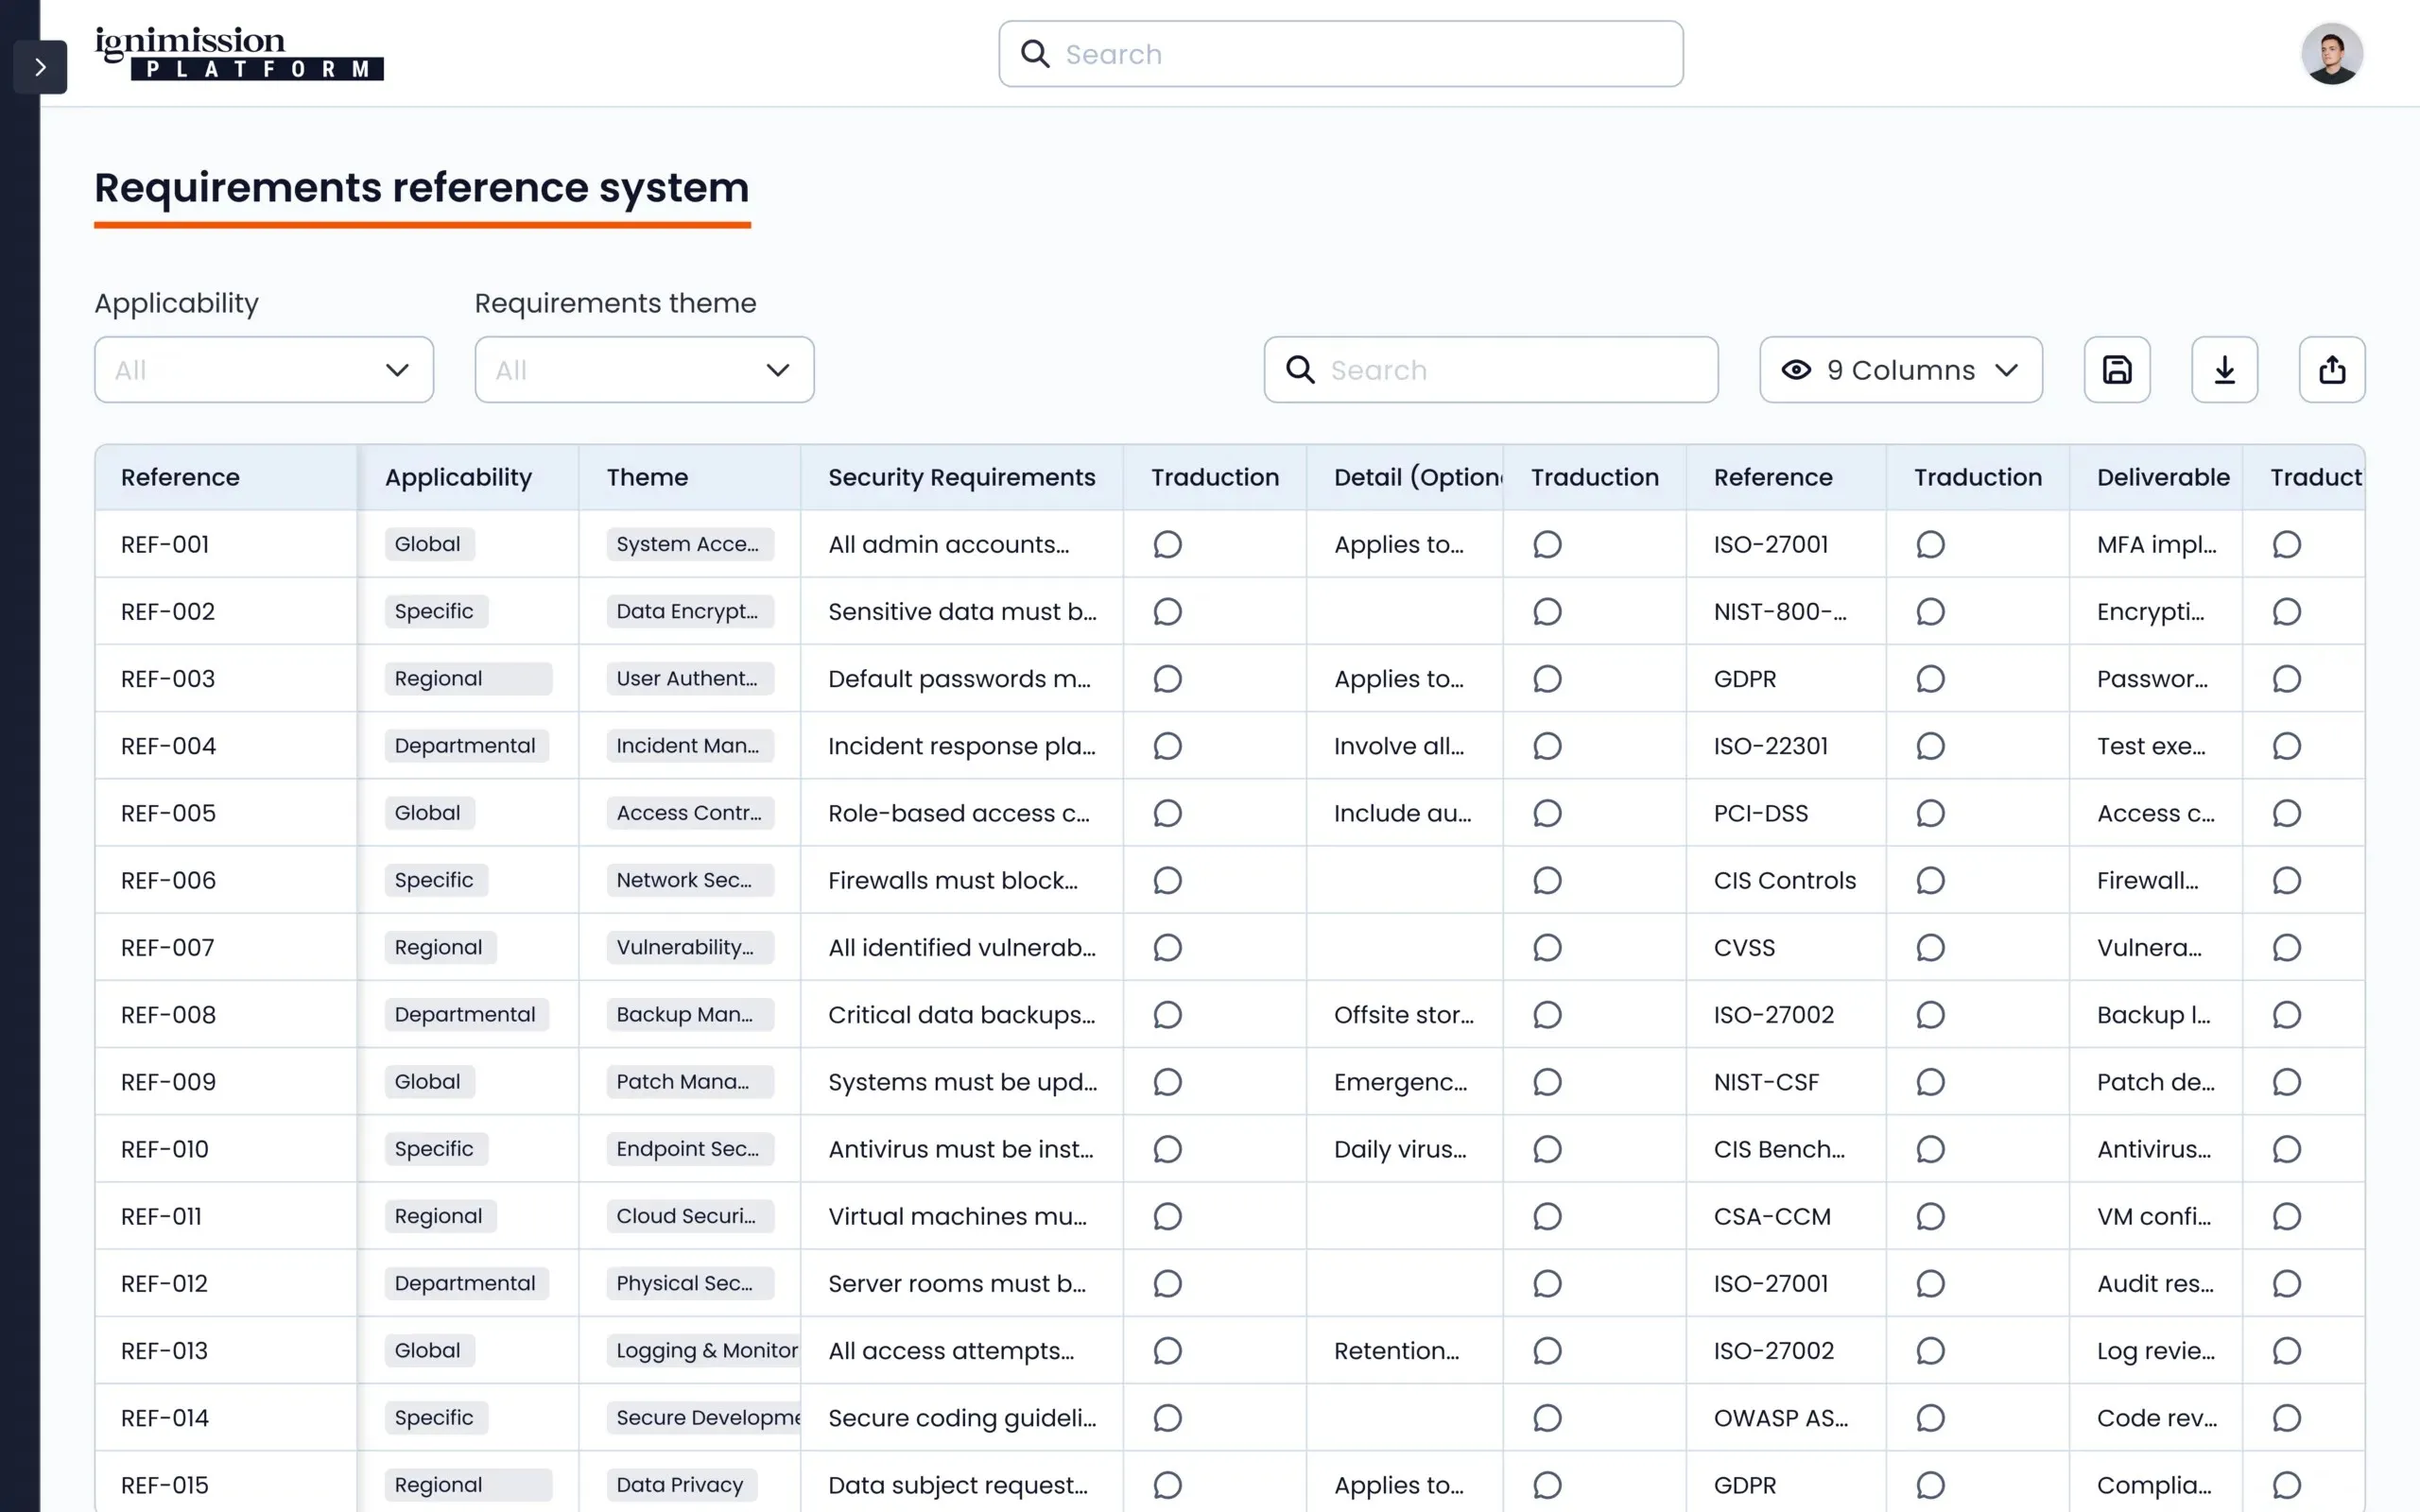Open Security Requirements traduction comment for REF-003
The height and width of the screenshot is (1512, 2420).
(x=1167, y=679)
